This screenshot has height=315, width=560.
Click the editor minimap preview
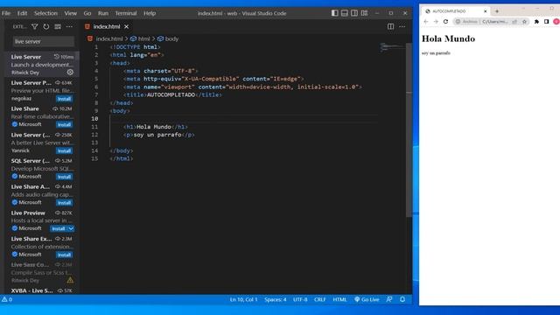point(393,47)
